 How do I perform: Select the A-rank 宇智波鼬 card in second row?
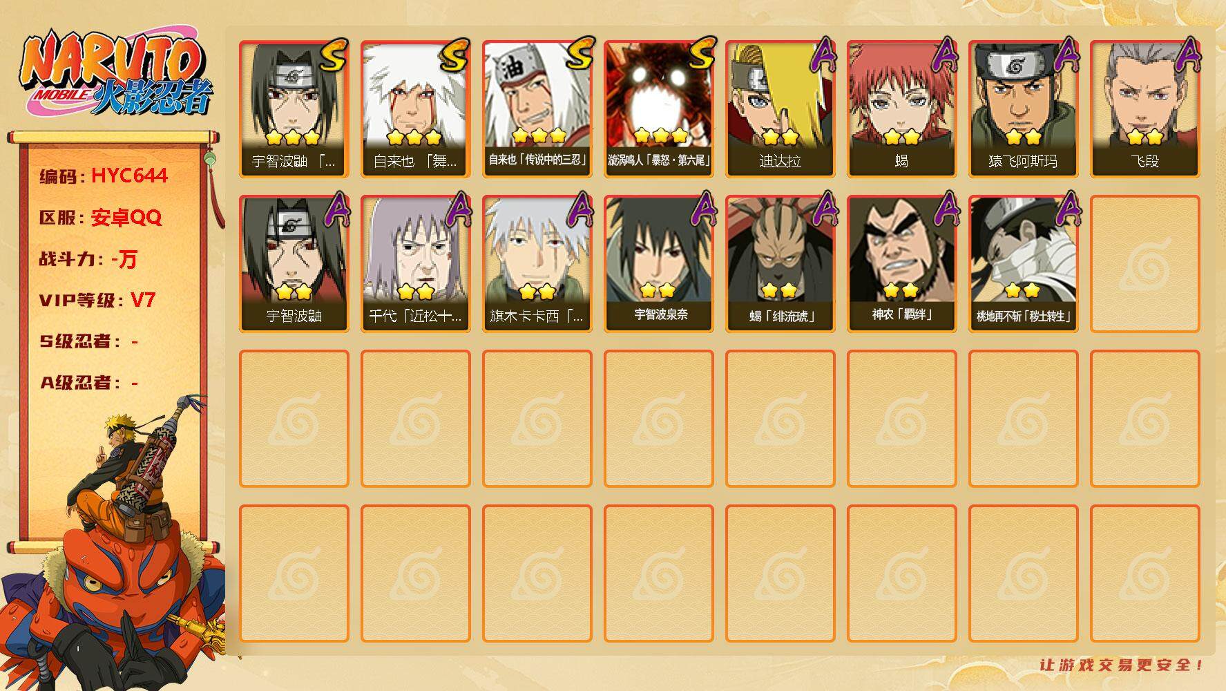click(x=294, y=264)
